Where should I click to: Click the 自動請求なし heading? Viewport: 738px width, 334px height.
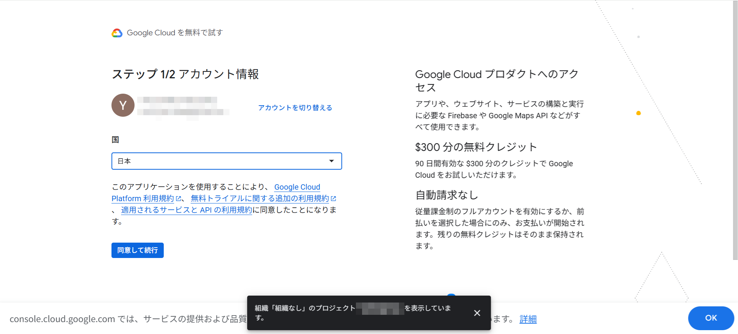click(447, 195)
